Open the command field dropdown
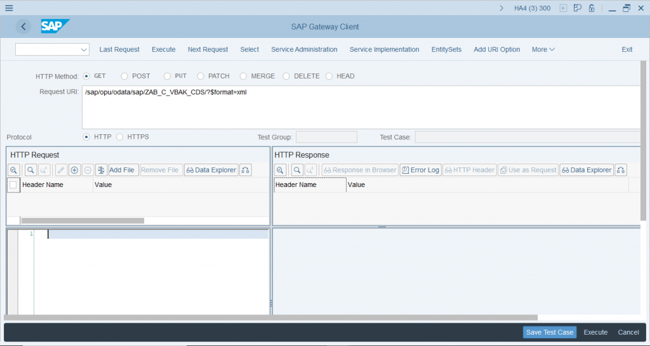650x346 pixels. click(84, 49)
